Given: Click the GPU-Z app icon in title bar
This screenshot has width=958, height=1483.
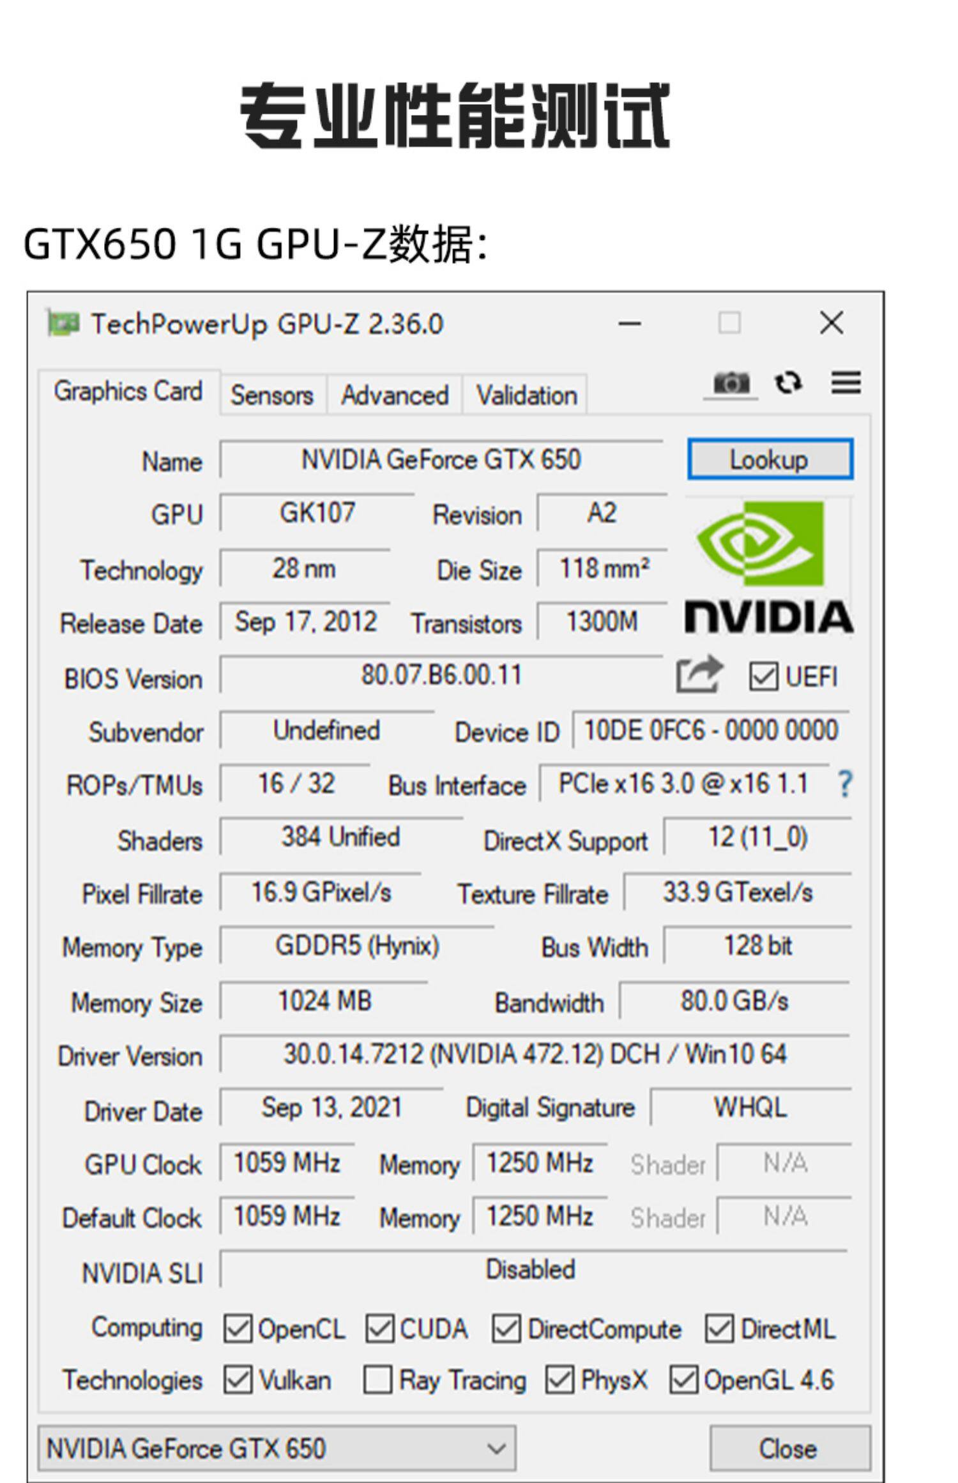Looking at the screenshot, I should 63,323.
